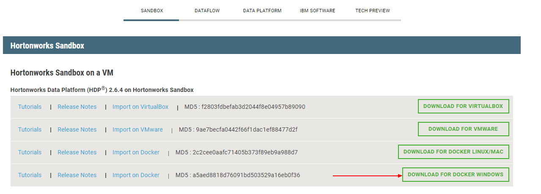Follow the Import on VirtualBox link
The height and width of the screenshot is (194, 541).
[x=140, y=107]
